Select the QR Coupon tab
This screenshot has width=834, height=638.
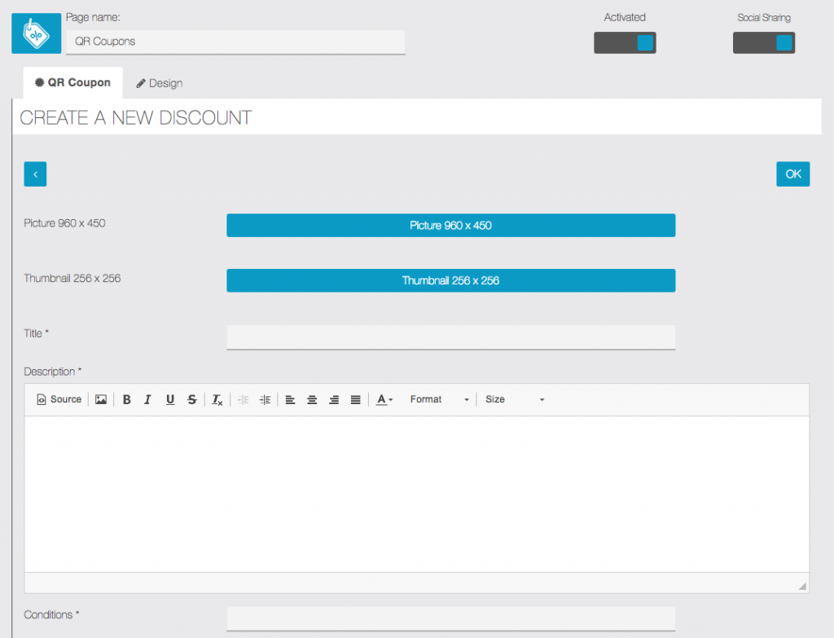coord(72,83)
